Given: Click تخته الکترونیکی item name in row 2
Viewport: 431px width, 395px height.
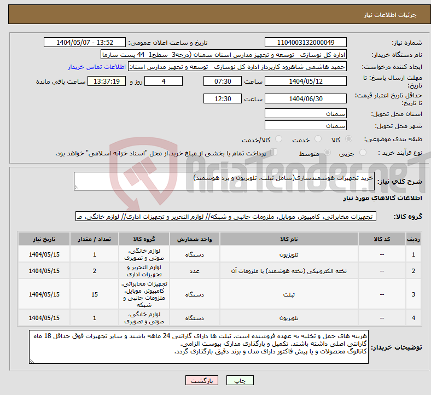Looking at the screenshot, I should click(289, 271).
